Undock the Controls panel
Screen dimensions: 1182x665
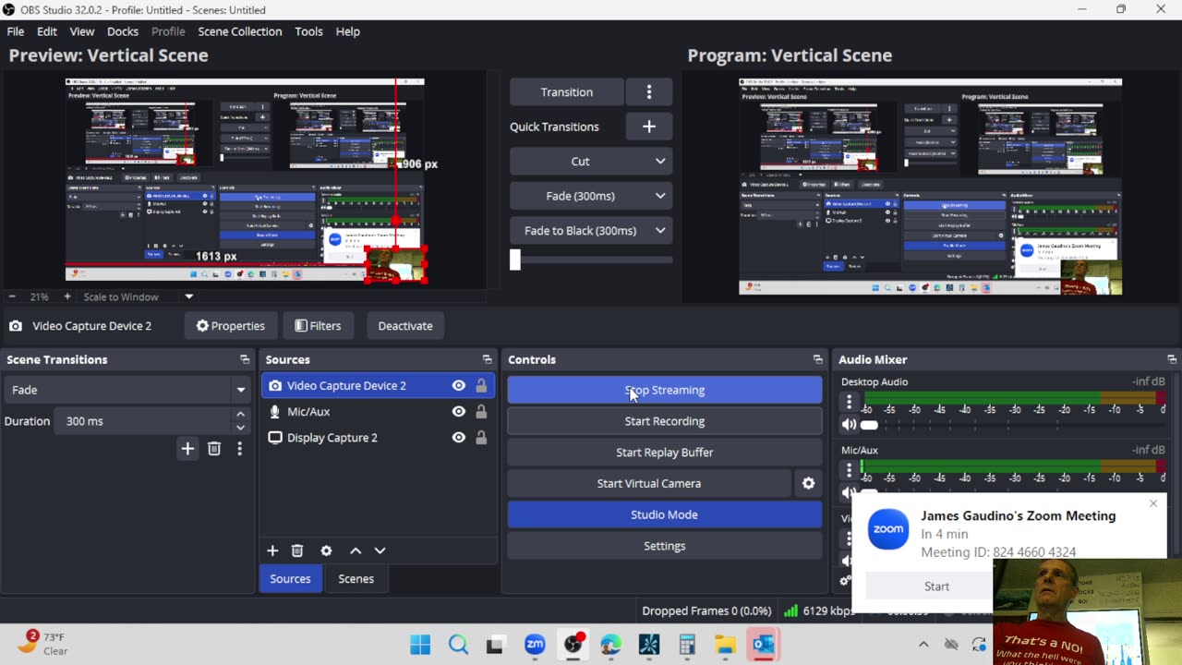(x=817, y=359)
